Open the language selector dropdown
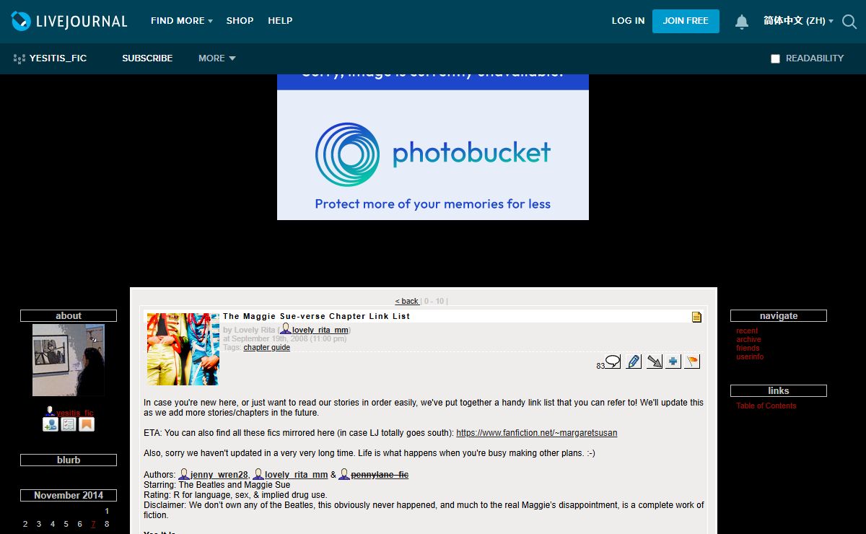This screenshot has width=866, height=534. (798, 21)
